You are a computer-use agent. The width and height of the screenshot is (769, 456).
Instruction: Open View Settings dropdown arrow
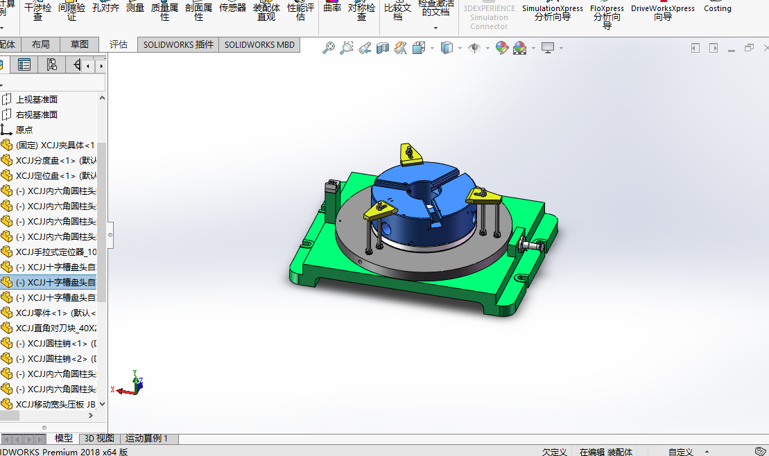(561, 48)
